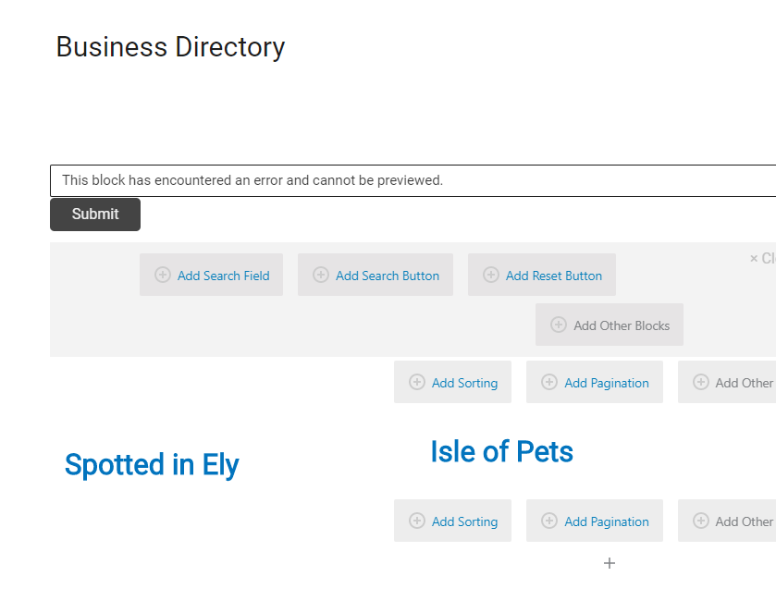The height and width of the screenshot is (601, 776).
Task: Click the plus icon on Add Search Button
Action: tap(321, 275)
